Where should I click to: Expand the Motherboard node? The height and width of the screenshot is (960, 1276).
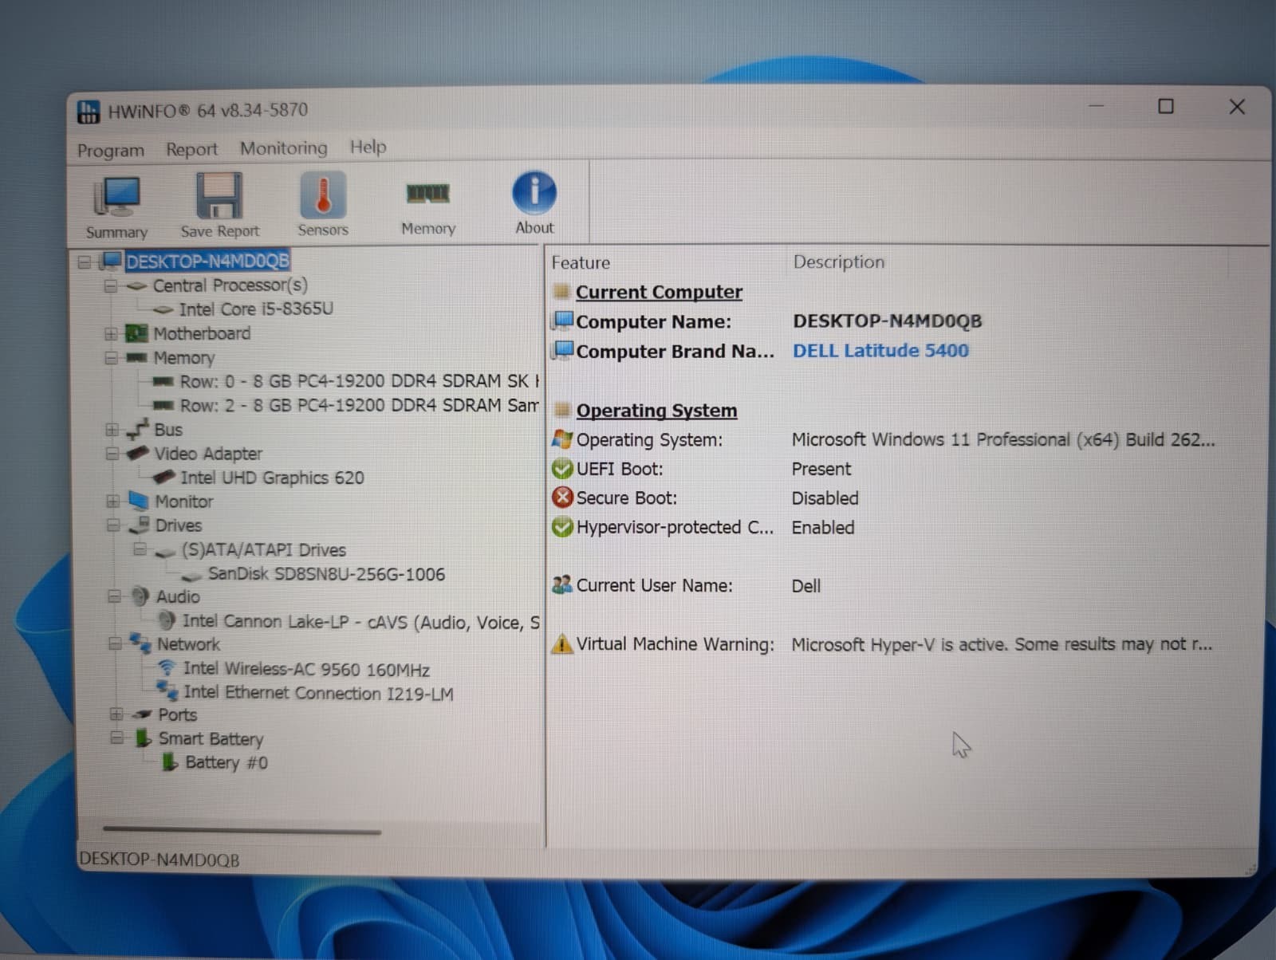[x=111, y=333]
